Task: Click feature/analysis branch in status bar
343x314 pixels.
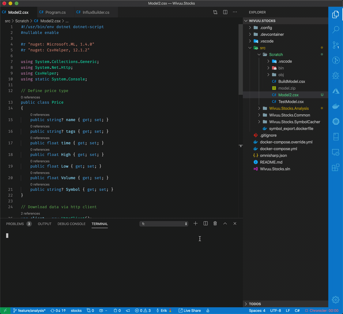Action: 29,311
